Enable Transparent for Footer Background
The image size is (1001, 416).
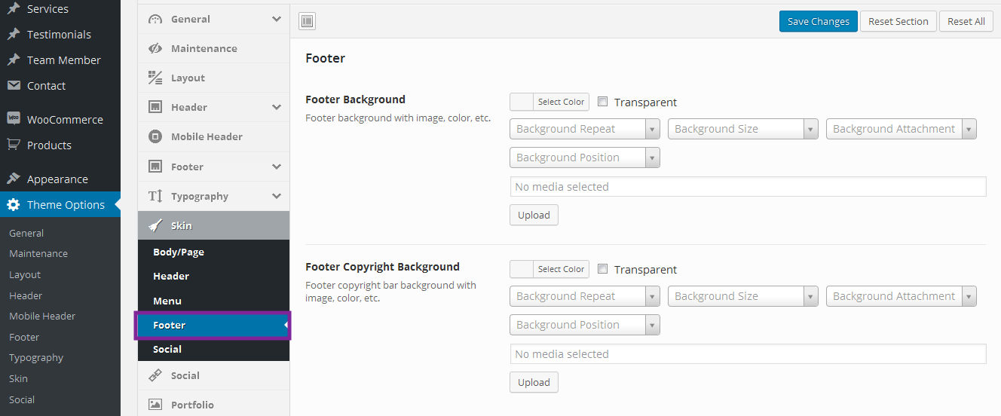(603, 102)
